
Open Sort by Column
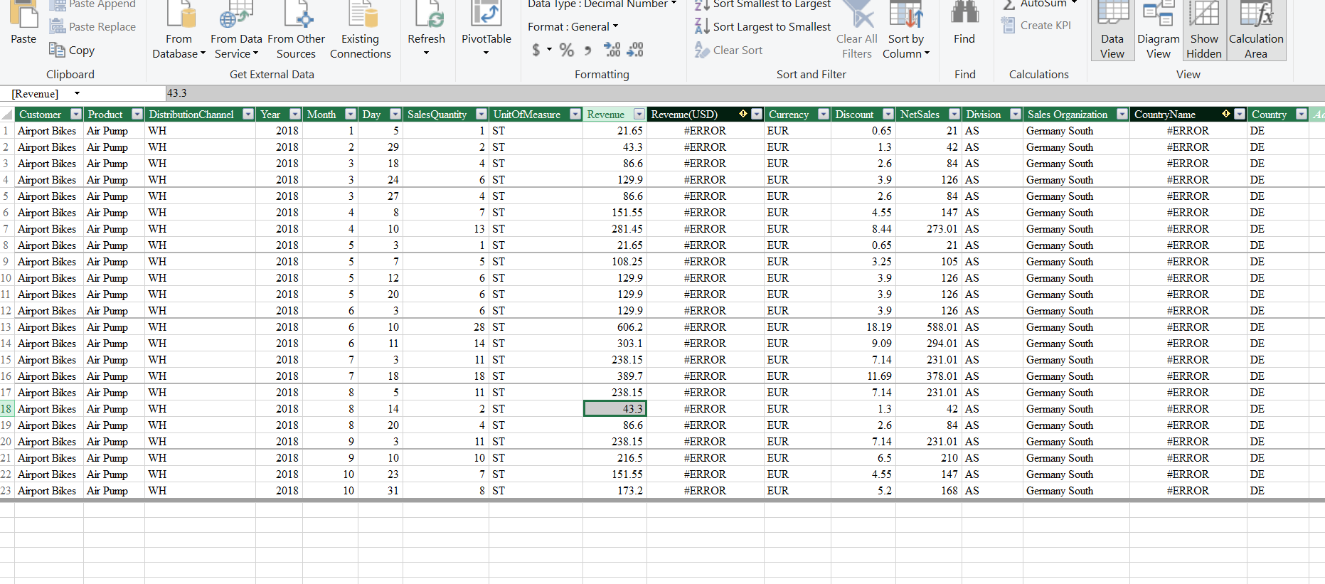tap(905, 31)
